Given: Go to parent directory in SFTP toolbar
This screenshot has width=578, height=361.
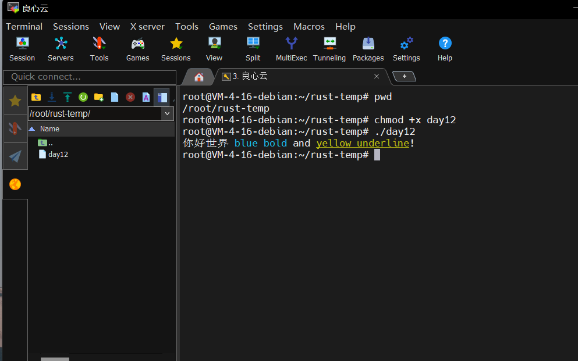Looking at the screenshot, I should (36, 97).
